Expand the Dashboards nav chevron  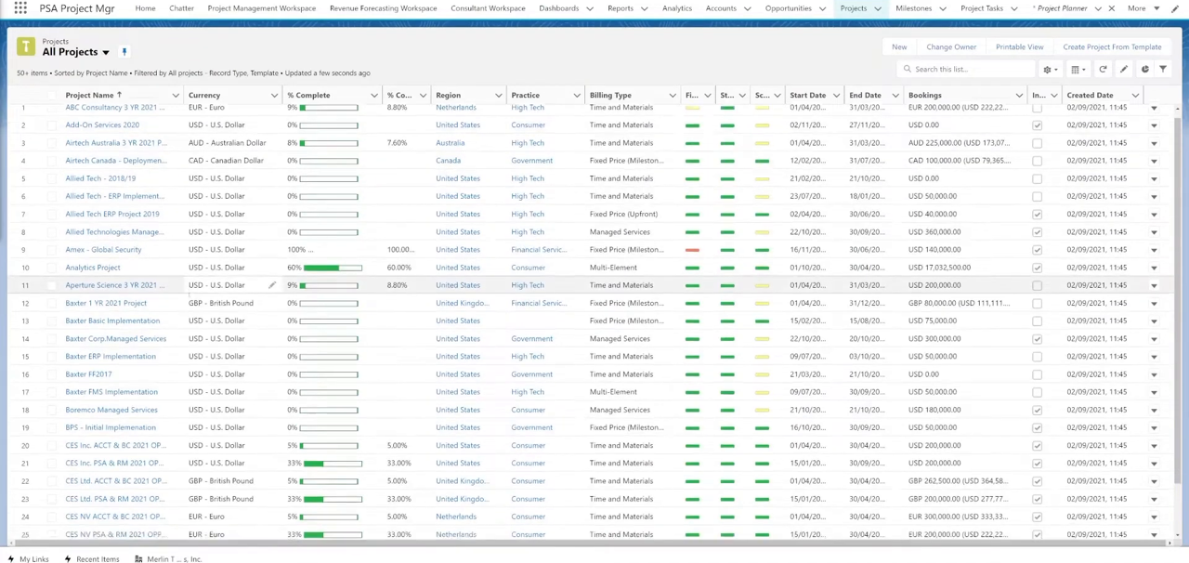[x=590, y=9]
